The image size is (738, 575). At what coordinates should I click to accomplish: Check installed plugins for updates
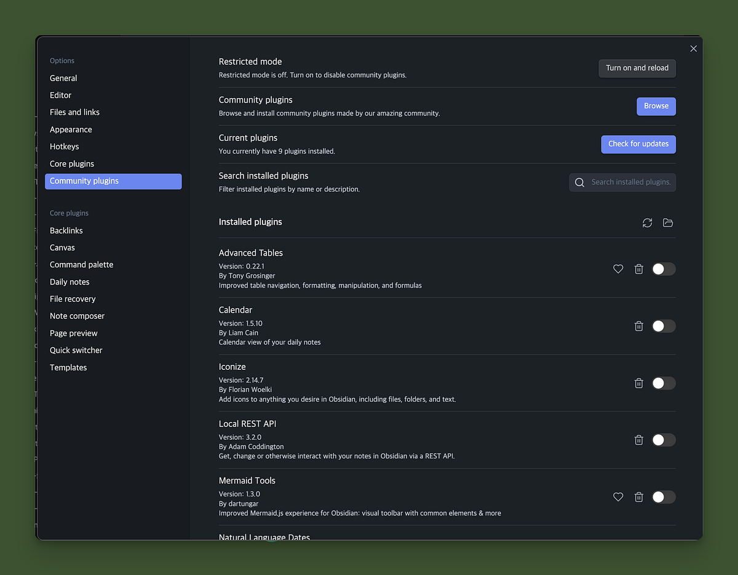point(638,144)
